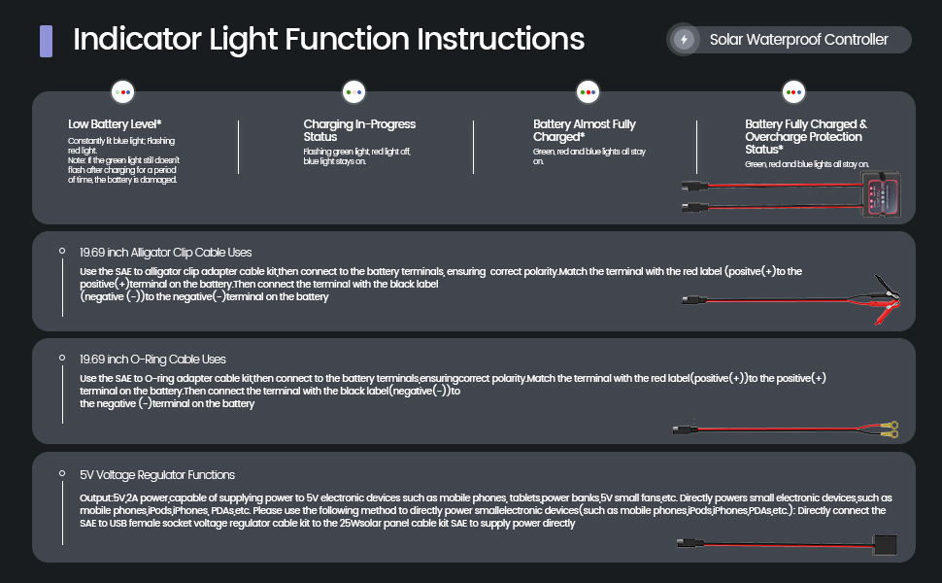Select the 5V Voltage Regulator Functions heading
The image size is (942, 583).
(x=157, y=475)
